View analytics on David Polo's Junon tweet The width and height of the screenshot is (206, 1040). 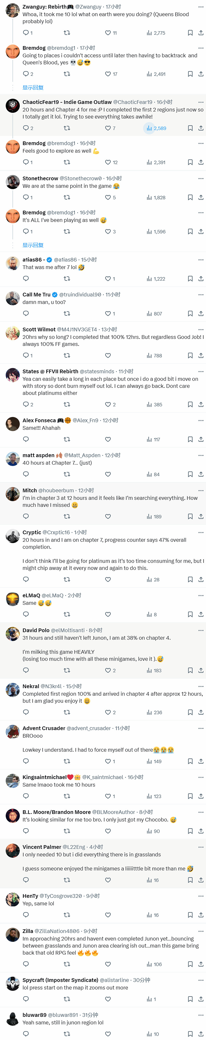click(x=154, y=670)
